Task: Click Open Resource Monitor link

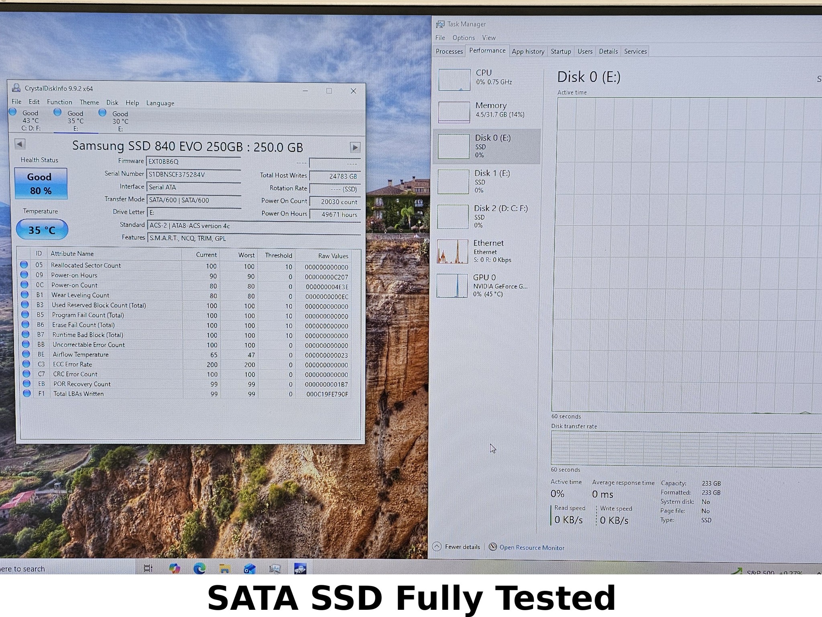Action: tap(532, 548)
